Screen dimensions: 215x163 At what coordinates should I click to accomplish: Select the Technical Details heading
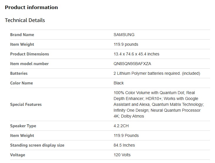click(x=25, y=20)
